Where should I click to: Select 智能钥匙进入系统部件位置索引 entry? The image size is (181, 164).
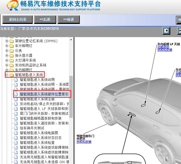pyautogui.click(x=44, y=94)
